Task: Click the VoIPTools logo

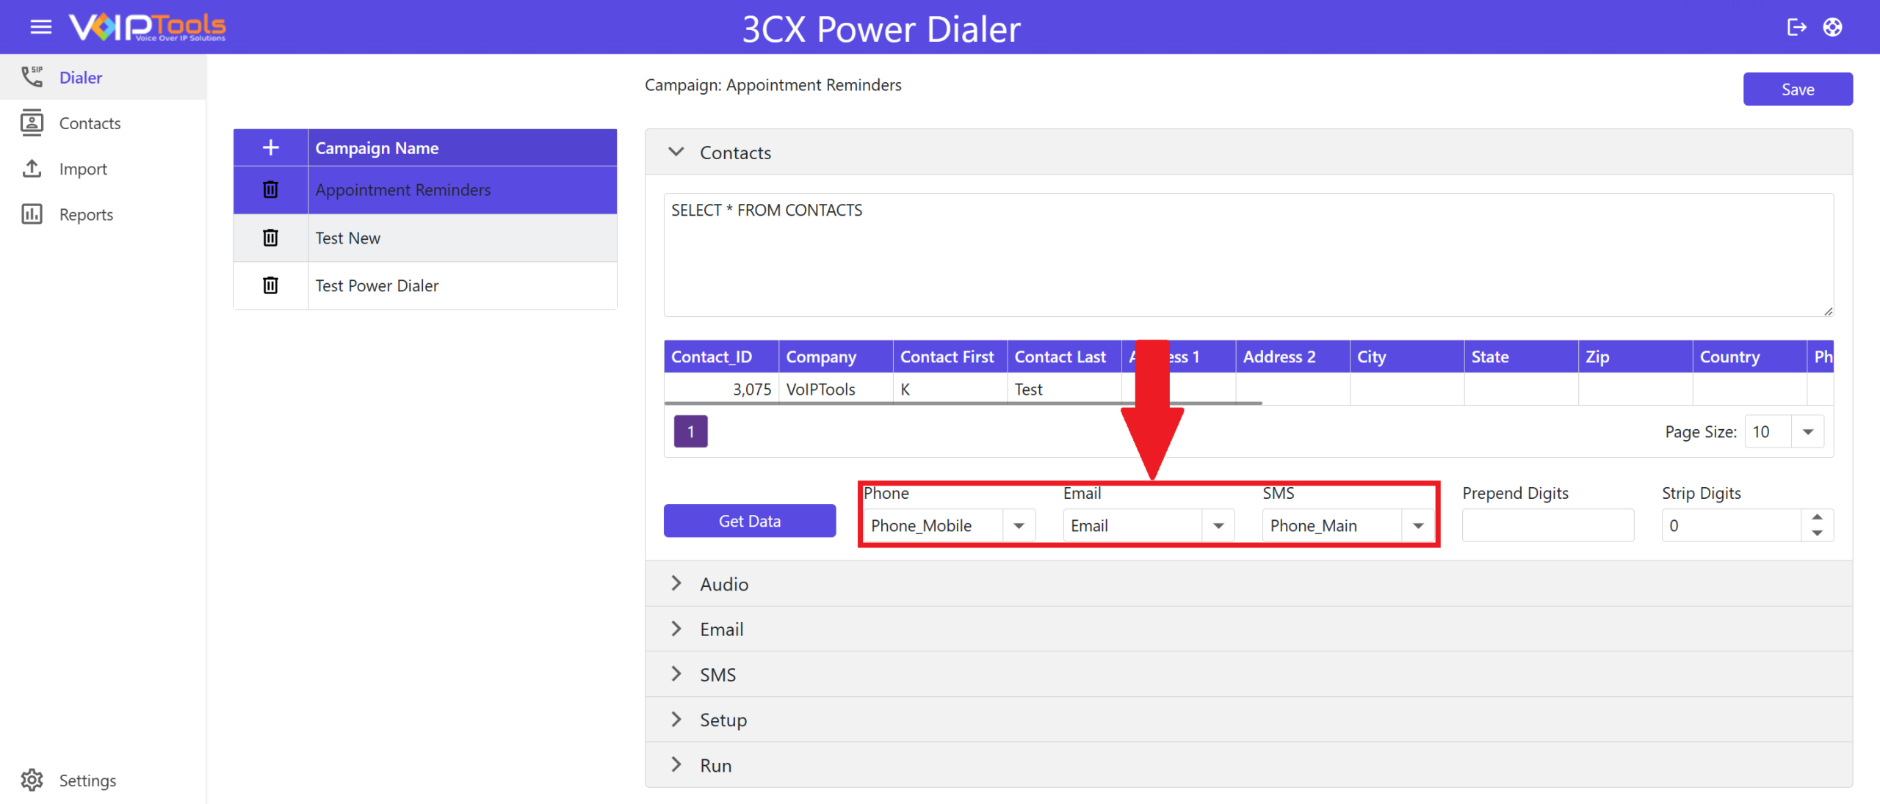Action: tap(148, 27)
